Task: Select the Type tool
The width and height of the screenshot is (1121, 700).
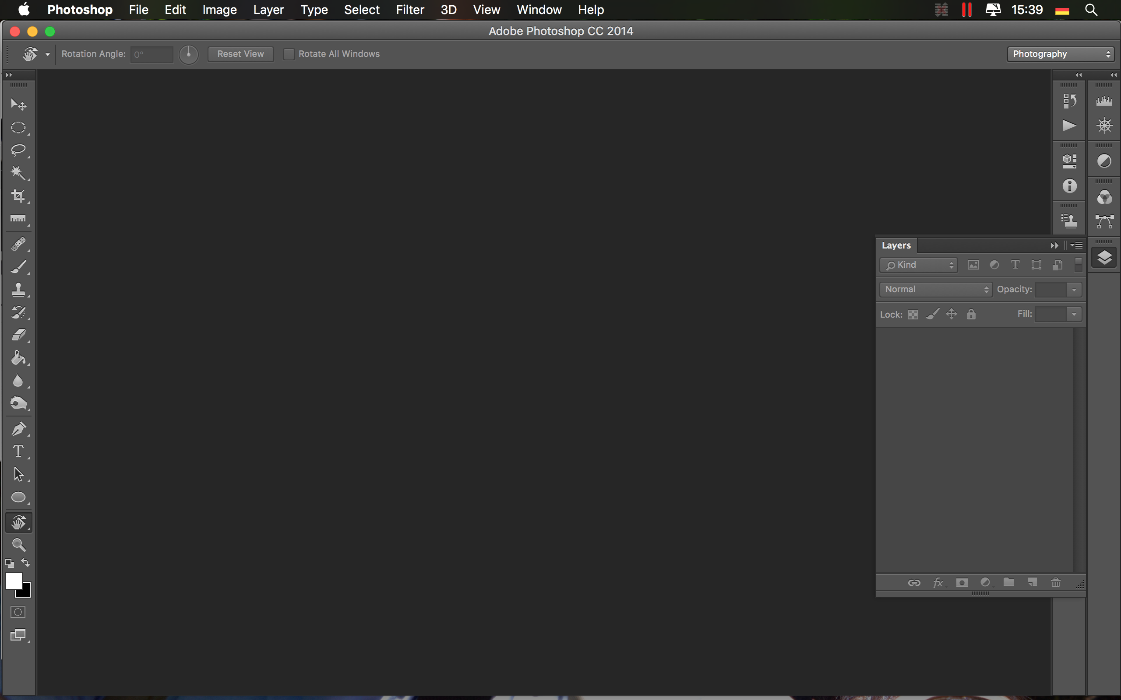Action: (18, 451)
